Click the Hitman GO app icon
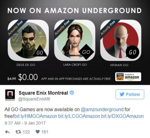 [121, 40]
